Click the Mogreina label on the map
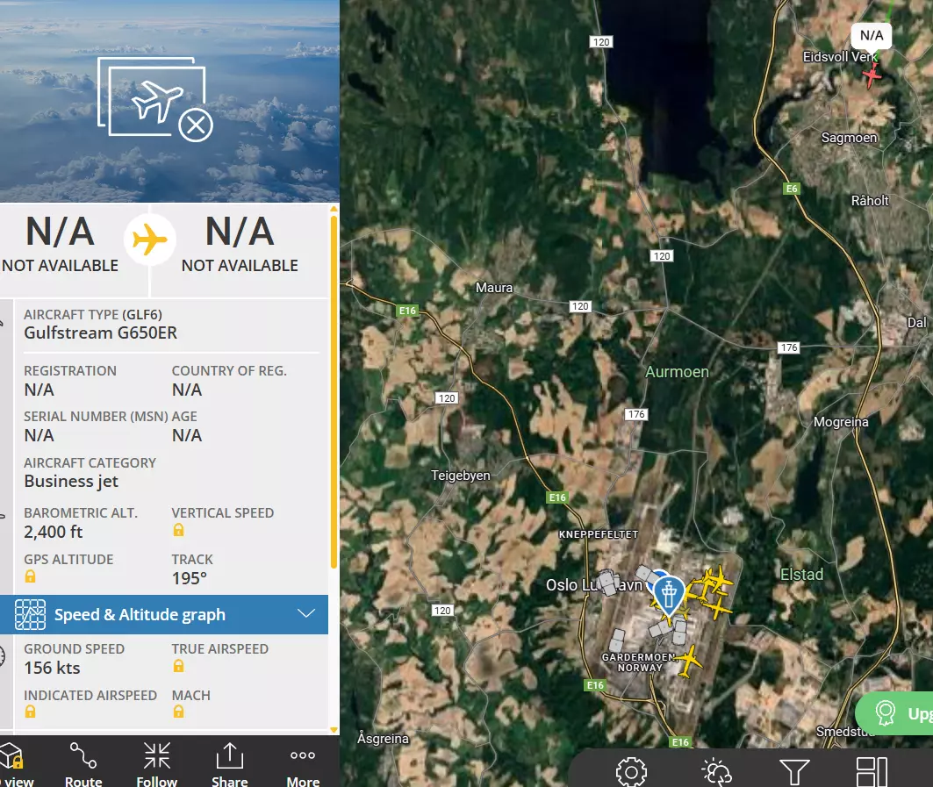933x787 pixels. pyautogui.click(x=841, y=422)
